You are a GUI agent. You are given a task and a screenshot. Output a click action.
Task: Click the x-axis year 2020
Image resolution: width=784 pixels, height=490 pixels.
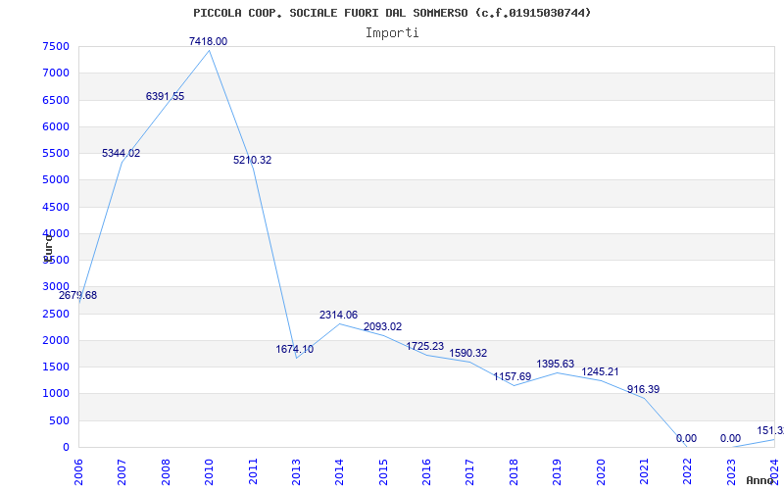(x=601, y=471)
